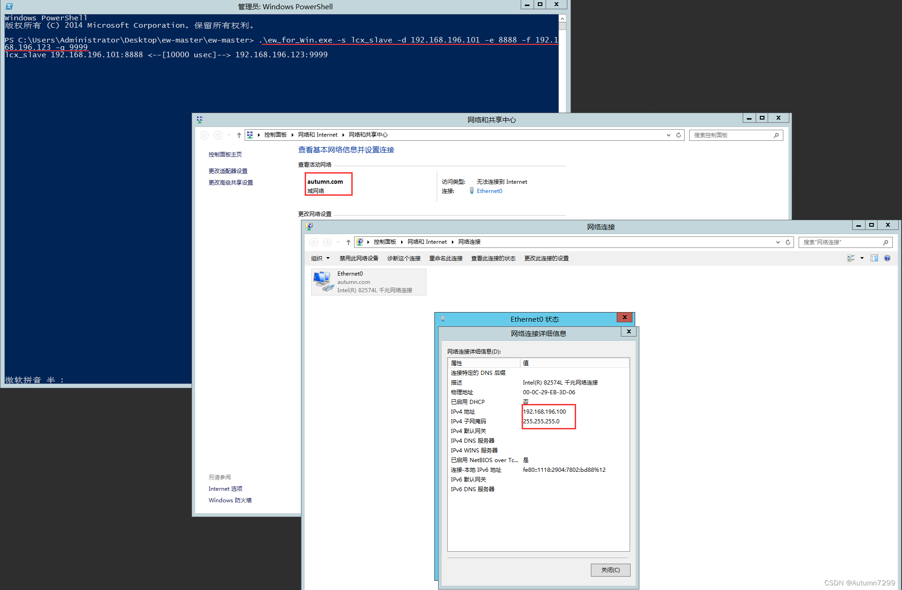The height and width of the screenshot is (590, 902).
Task: Click the PowerShell icon in the title bar
Action: [x=9, y=6]
